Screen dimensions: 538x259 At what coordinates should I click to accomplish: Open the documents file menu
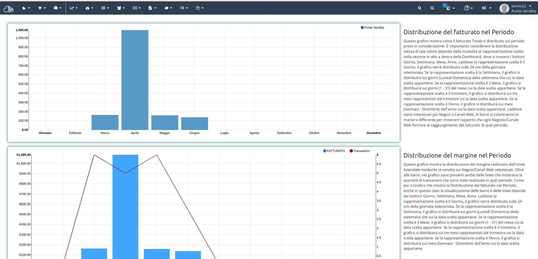[x=150, y=8]
